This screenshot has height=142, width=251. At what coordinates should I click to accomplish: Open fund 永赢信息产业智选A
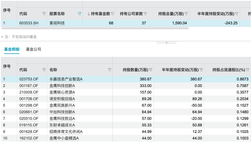(66, 79)
